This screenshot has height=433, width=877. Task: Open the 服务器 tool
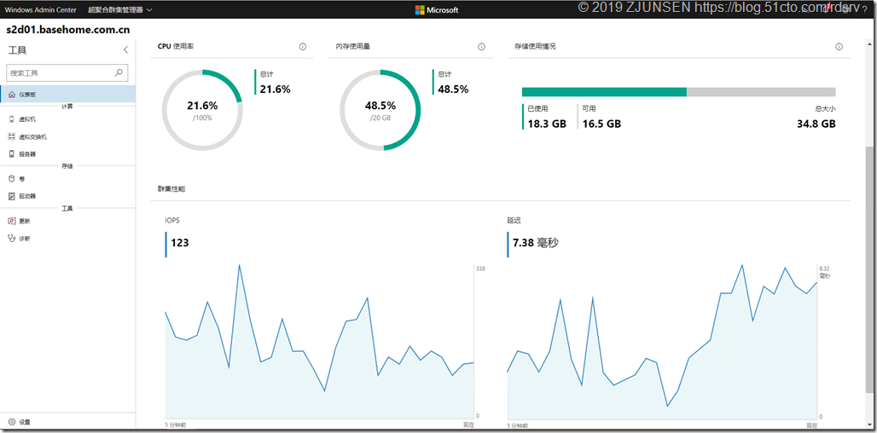coord(67,153)
